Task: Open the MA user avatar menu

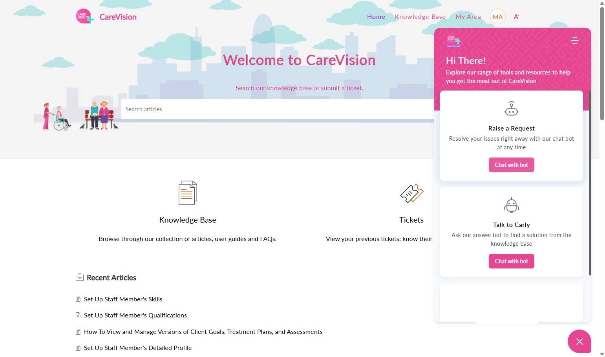Action: tap(497, 17)
